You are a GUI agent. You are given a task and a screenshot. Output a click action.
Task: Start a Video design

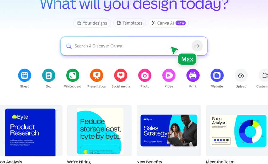(x=169, y=75)
